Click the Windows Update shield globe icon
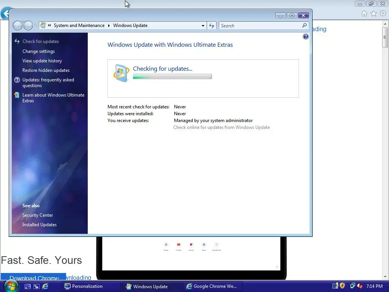Image resolution: width=389 pixels, height=292 pixels. [121, 73]
